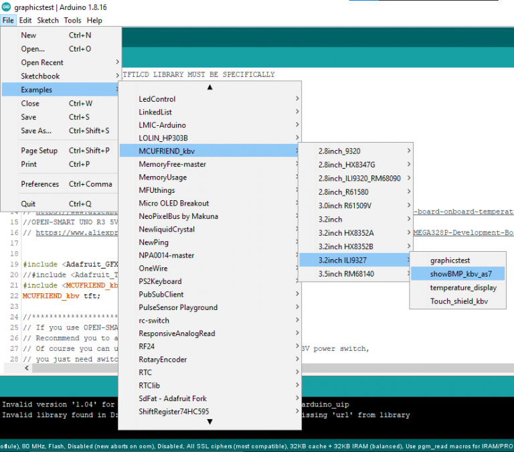Open the graphicstest example sketch
The height and width of the screenshot is (452, 514).
(450, 260)
